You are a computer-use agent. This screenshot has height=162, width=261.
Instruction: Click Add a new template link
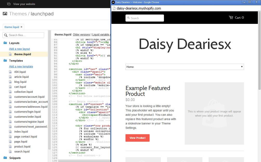click(x=21, y=66)
